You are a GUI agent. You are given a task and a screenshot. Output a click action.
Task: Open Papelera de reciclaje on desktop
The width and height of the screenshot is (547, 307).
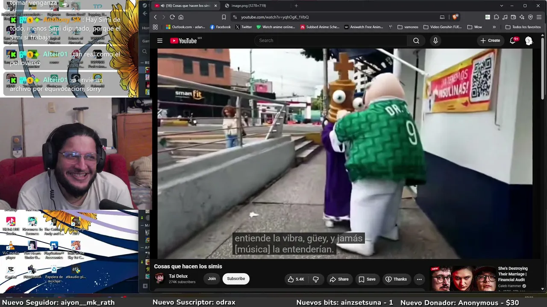(54, 274)
